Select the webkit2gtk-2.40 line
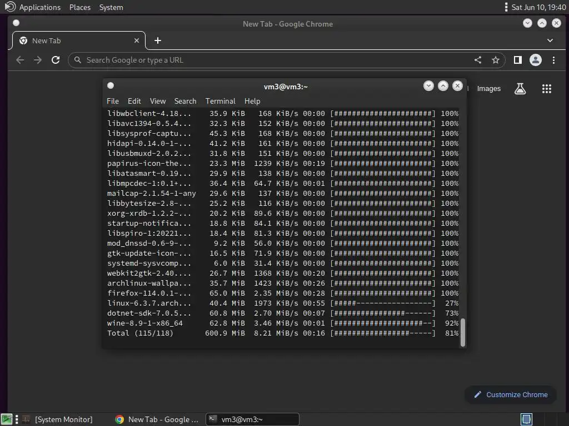 pos(283,273)
